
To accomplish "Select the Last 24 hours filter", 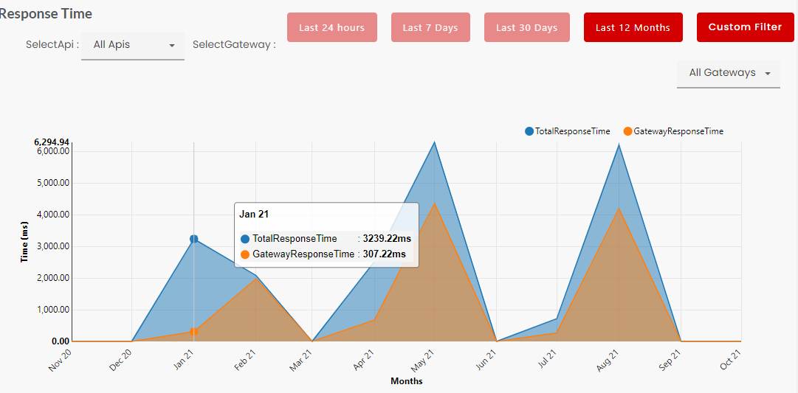I will [331, 27].
